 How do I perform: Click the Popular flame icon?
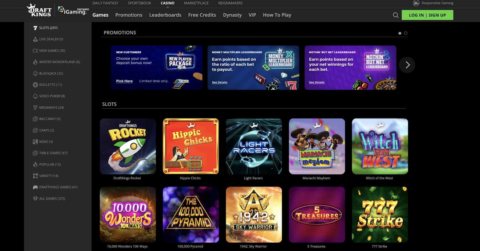pyautogui.click(x=35, y=165)
